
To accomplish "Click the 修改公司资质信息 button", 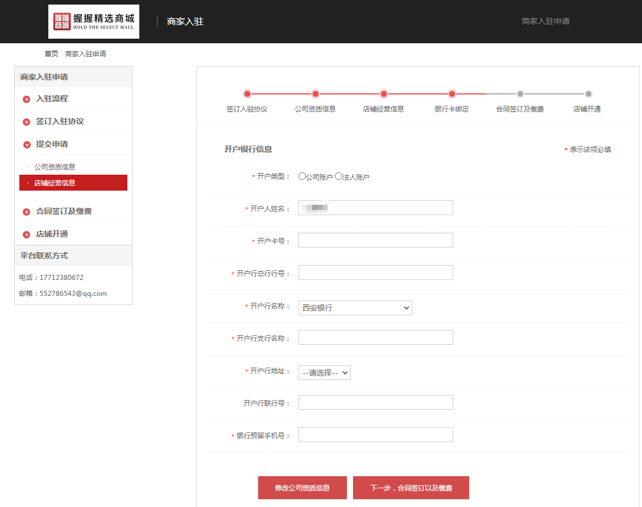I will 302,488.
